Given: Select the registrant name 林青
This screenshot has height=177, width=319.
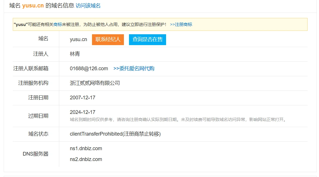Looking at the screenshot, I should [75, 54].
